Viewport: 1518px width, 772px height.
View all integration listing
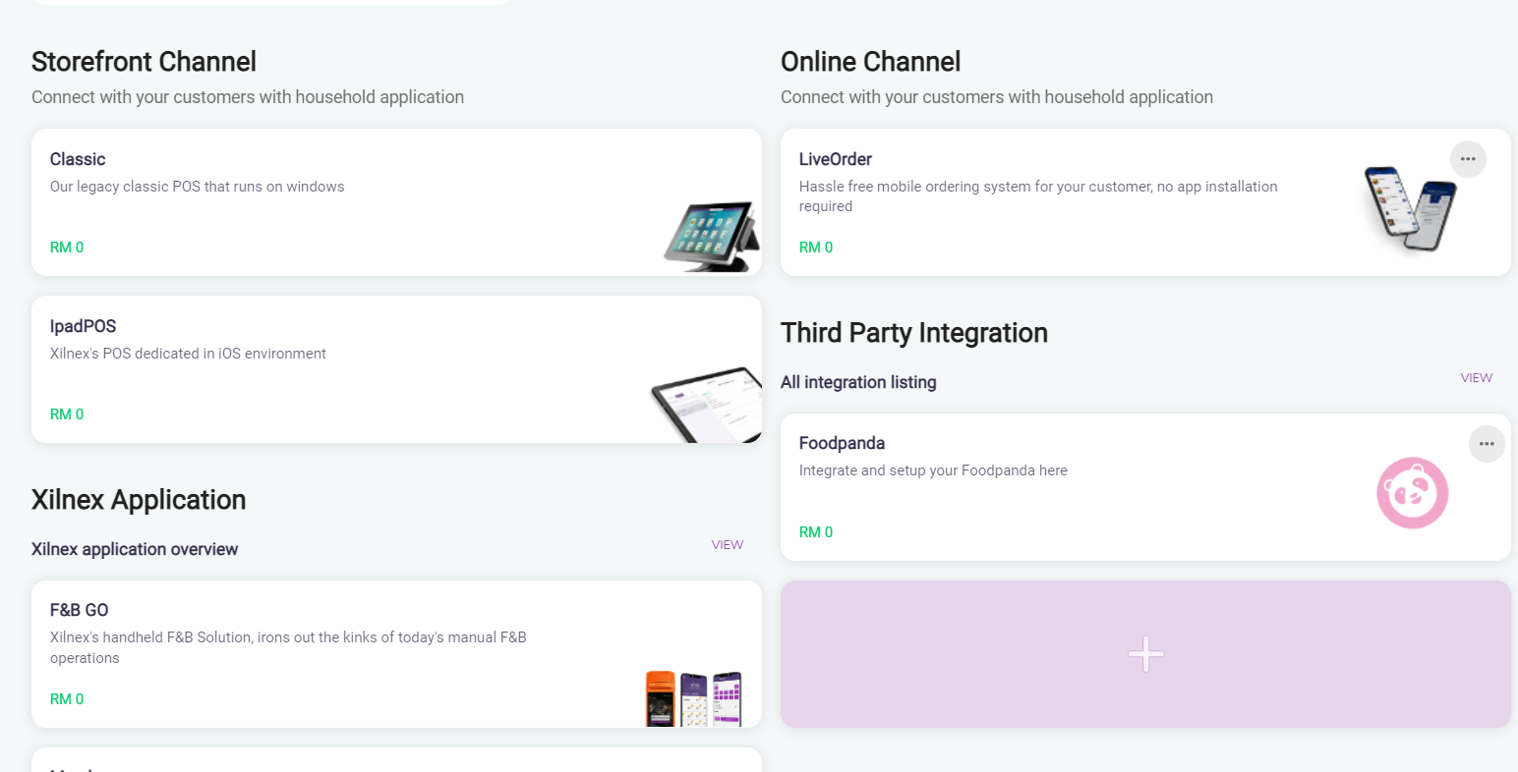(1476, 378)
